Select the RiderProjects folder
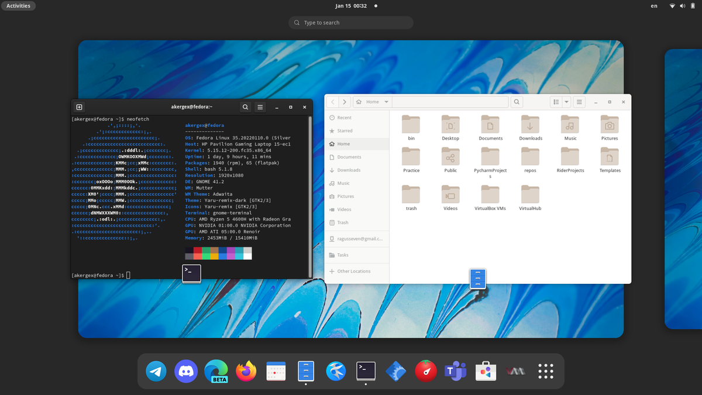This screenshot has height=395, width=702. pyautogui.click(x=570, y=160)
